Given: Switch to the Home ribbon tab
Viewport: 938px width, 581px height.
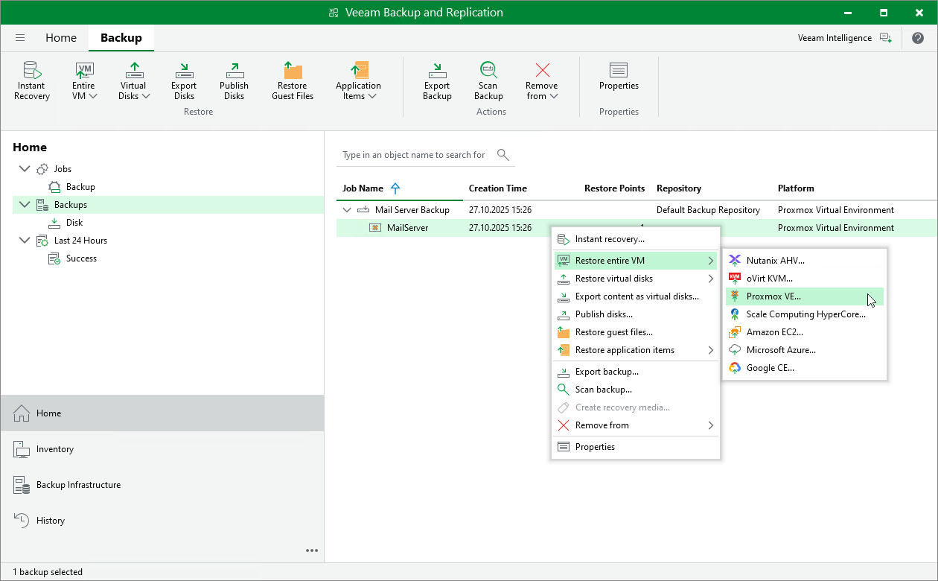Looking at the screenshot, I should pos(61,38).
